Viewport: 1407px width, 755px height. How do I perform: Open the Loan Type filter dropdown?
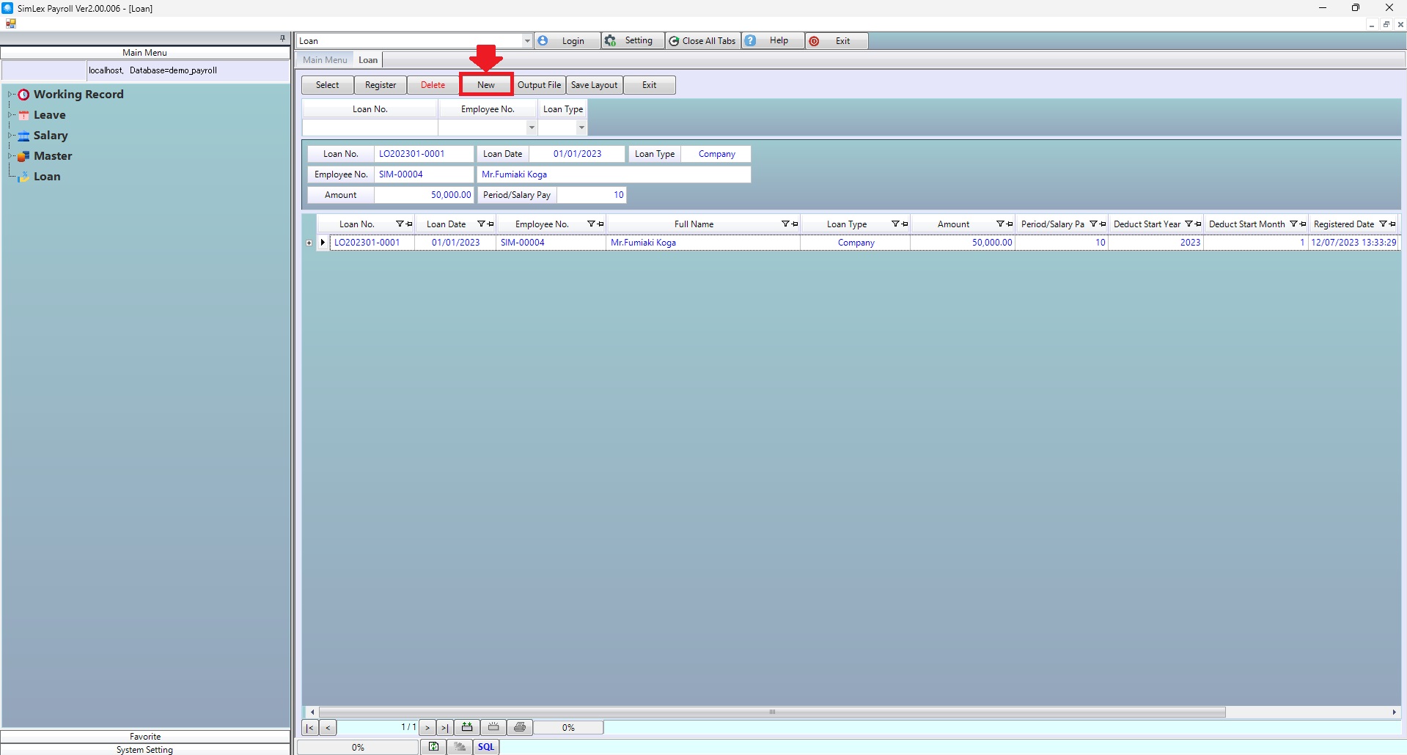tap(581, 128)
